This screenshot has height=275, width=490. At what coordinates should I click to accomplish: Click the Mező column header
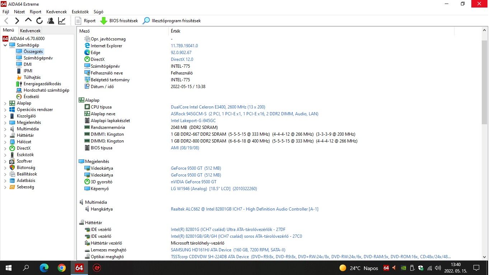pyautogui.click(x=123, y=31)
